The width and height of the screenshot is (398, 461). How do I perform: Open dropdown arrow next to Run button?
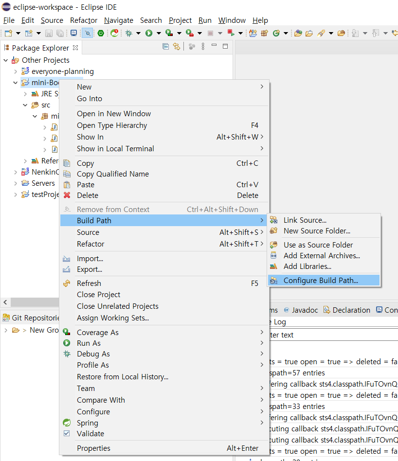(x=159, y=33)
